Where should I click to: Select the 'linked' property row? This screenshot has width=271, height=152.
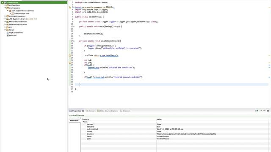174,131
